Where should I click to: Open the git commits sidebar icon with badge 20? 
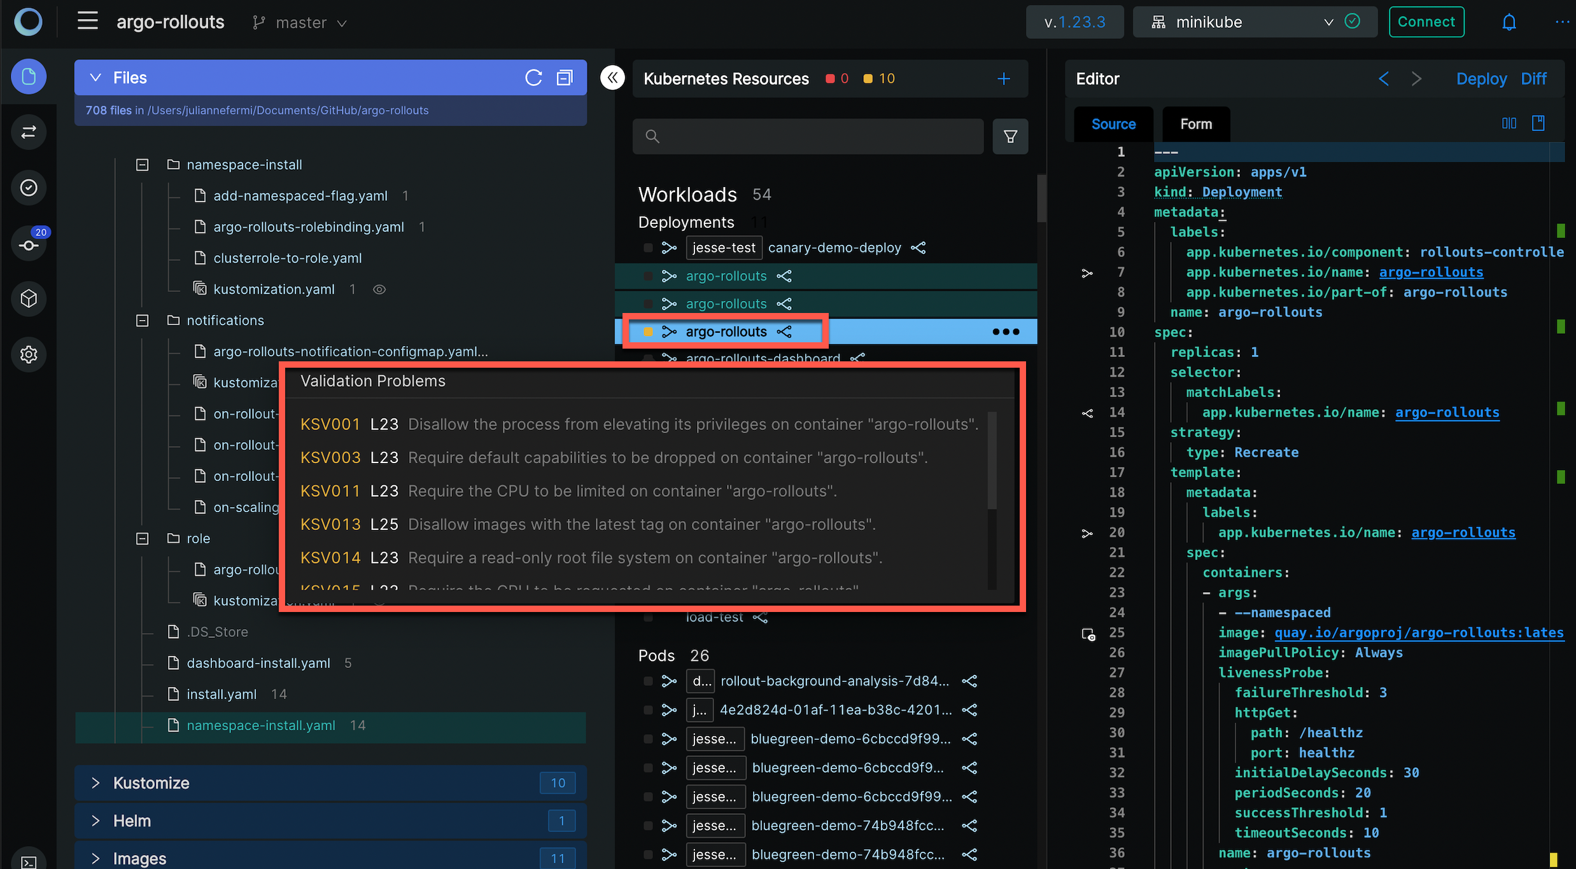(29, 244)
